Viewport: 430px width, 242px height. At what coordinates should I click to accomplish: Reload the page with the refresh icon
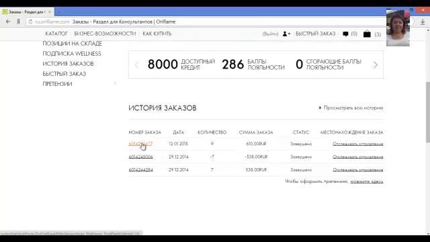click(30, 22)
